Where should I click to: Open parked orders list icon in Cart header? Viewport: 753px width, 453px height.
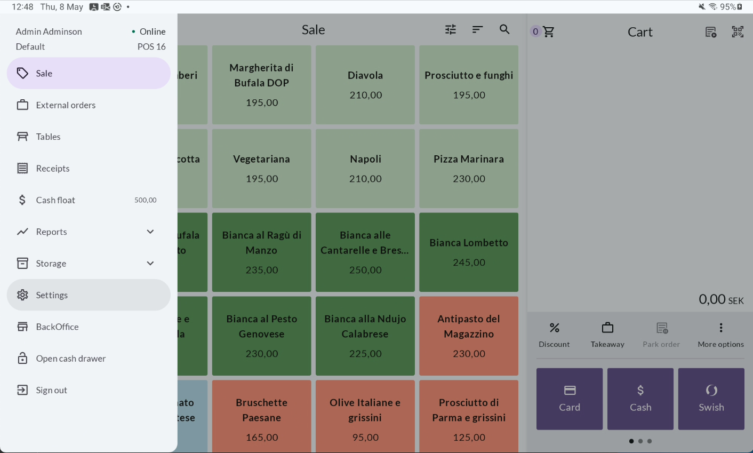point(711,32)
